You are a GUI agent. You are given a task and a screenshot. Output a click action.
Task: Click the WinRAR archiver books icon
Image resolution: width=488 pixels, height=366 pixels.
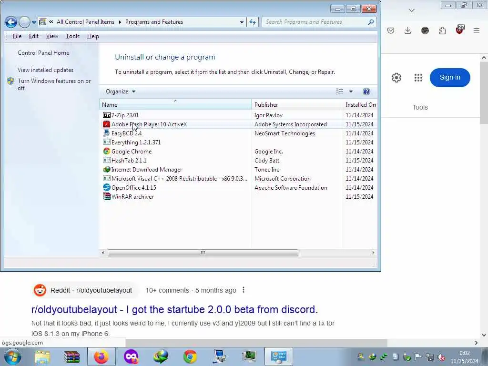coord(106,197)
